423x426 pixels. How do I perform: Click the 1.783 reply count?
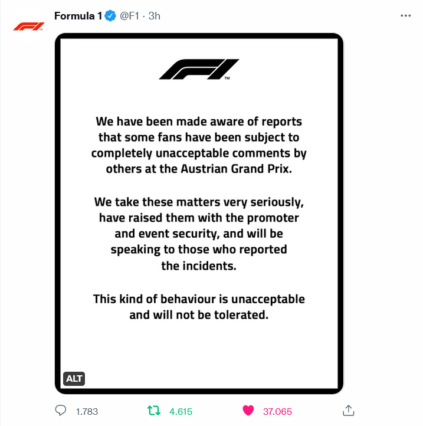tap(87, 411)
